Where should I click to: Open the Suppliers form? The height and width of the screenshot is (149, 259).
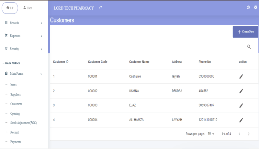pos(15,95)
